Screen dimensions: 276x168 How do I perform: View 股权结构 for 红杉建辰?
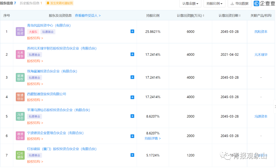[x=35, y=162]
